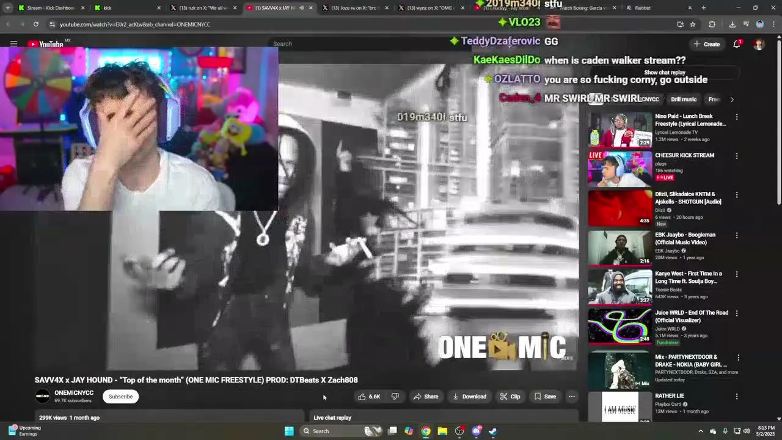Dislike the SAVV4X x JAY HOUND video

click(395, 397)
